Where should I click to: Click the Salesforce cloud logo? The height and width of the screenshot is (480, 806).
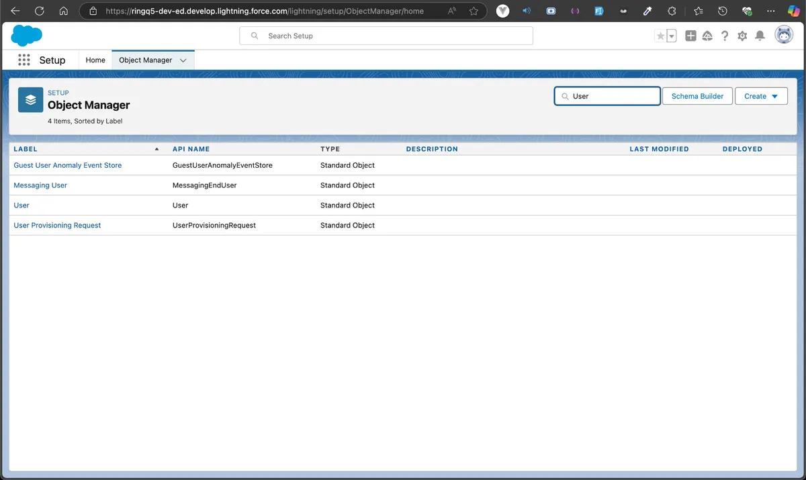coord(27,36)
